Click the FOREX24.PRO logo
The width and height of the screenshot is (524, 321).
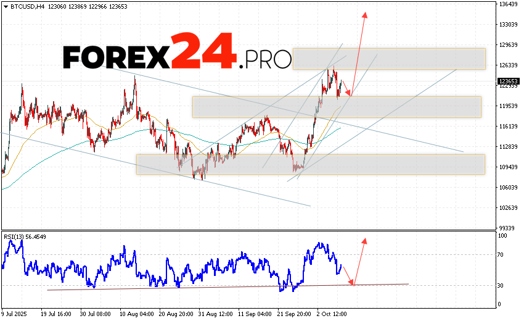tap(178, 54)
